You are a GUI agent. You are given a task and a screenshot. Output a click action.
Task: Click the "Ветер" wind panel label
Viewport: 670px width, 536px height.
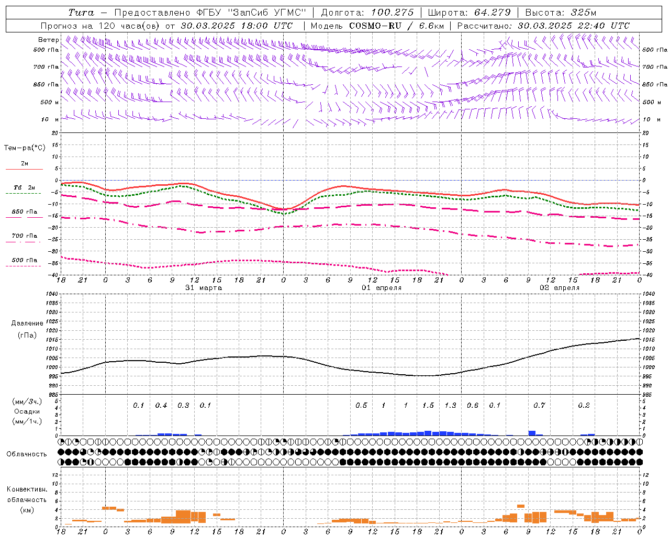point(48,40)
